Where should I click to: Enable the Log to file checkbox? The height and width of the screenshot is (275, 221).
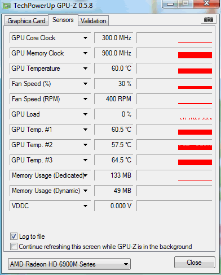pos(14,237)
